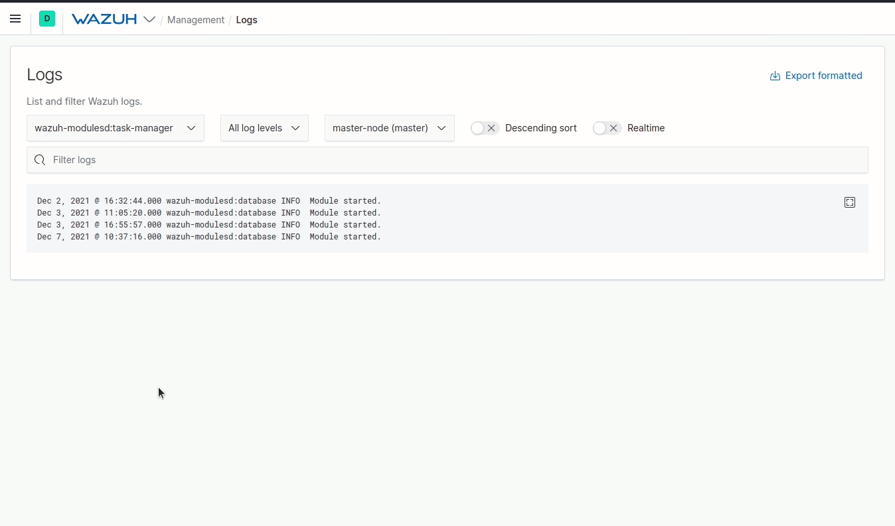This screenshot has width=895, height=526.
Task: Clear the Realtime switch with its X
Action: coord(613,128)
